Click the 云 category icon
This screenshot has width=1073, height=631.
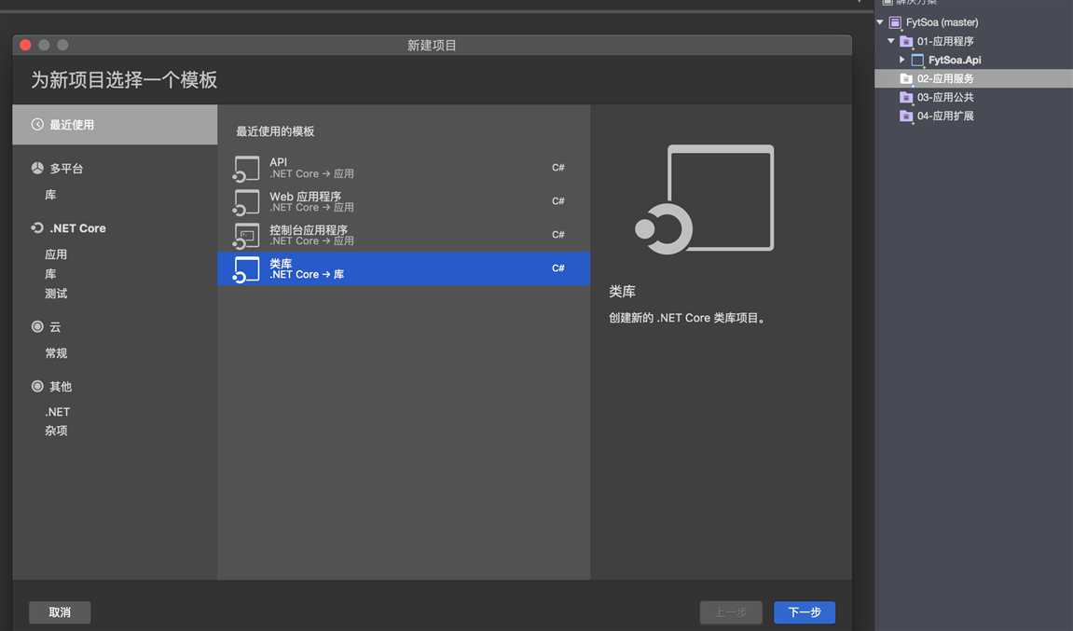click(x=37, y=326)
